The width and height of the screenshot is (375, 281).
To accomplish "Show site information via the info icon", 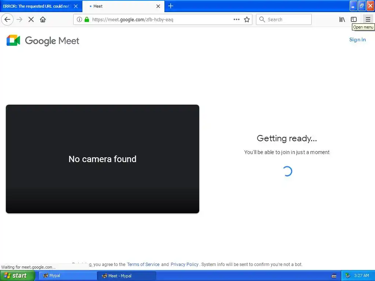I will 79,19.
